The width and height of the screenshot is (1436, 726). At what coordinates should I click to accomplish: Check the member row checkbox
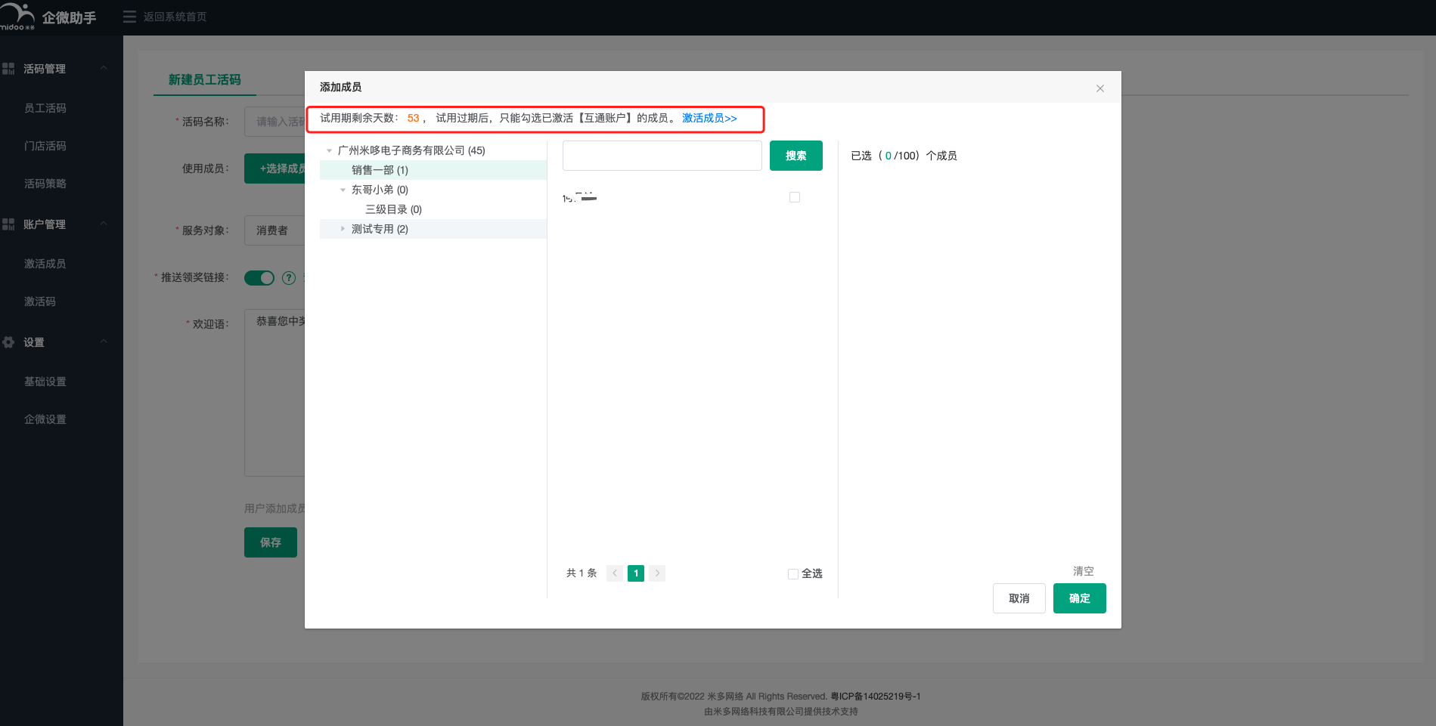click(795, 197)
